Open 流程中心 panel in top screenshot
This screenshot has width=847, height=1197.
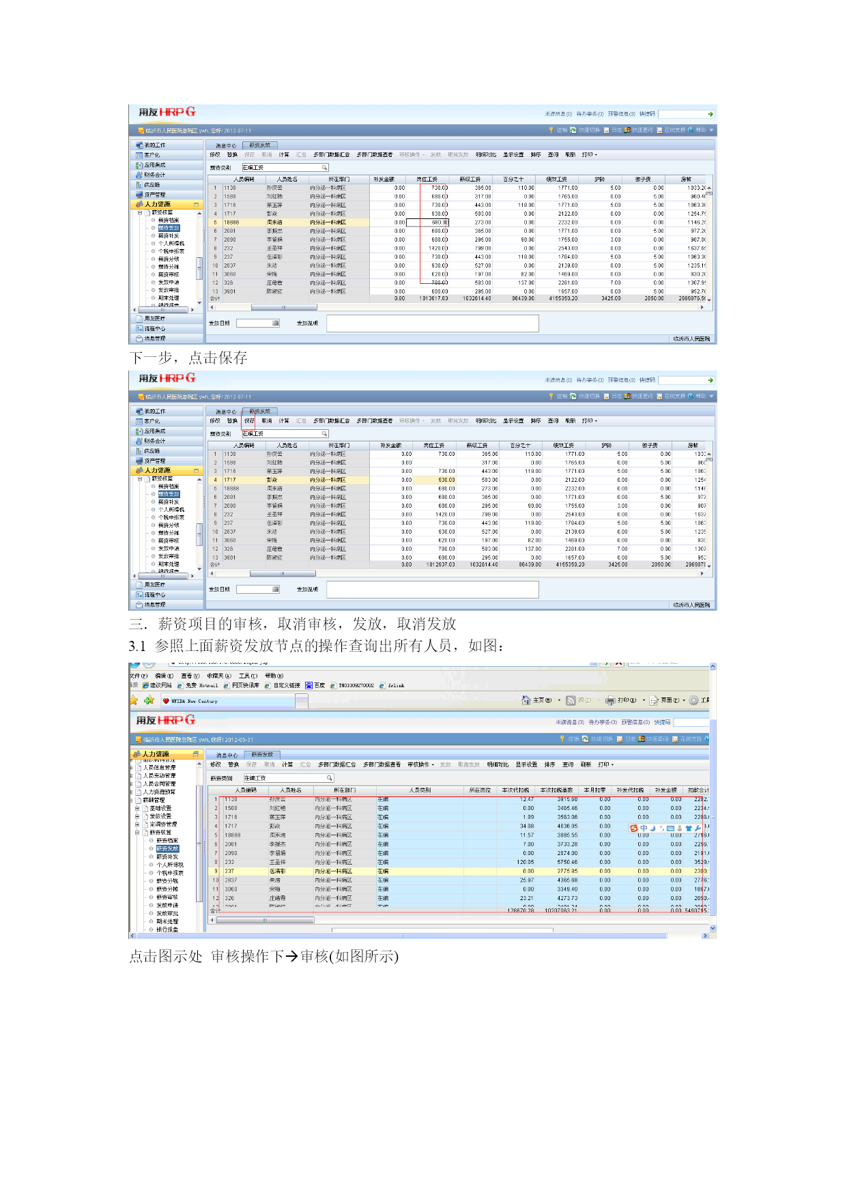point(167,329)
